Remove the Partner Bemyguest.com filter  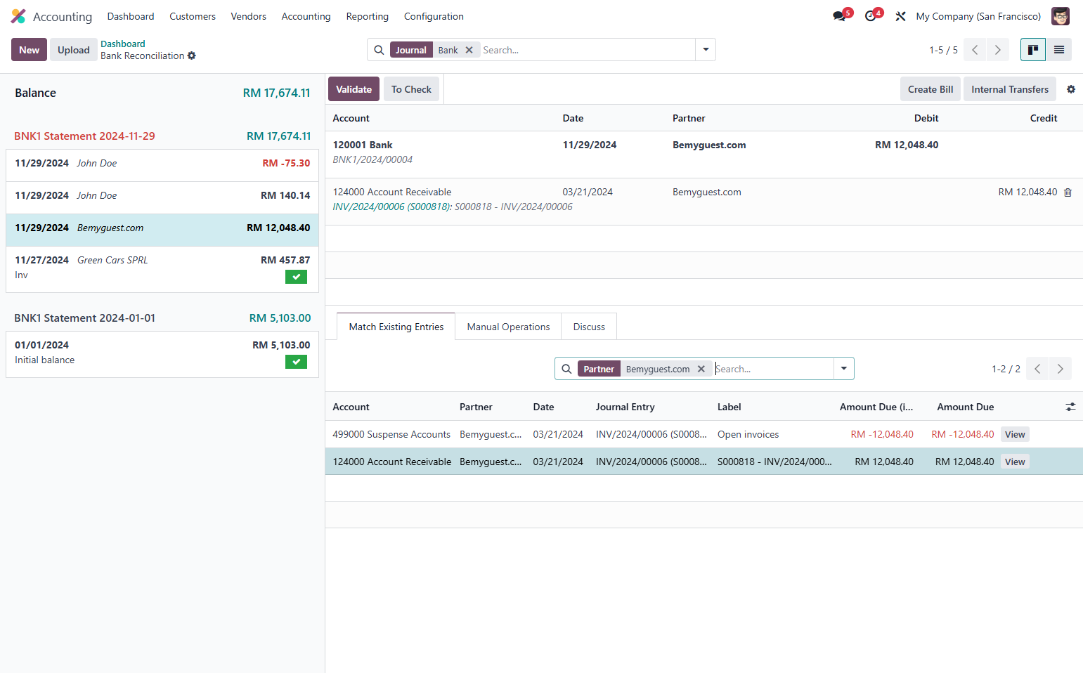coord(701,369)
